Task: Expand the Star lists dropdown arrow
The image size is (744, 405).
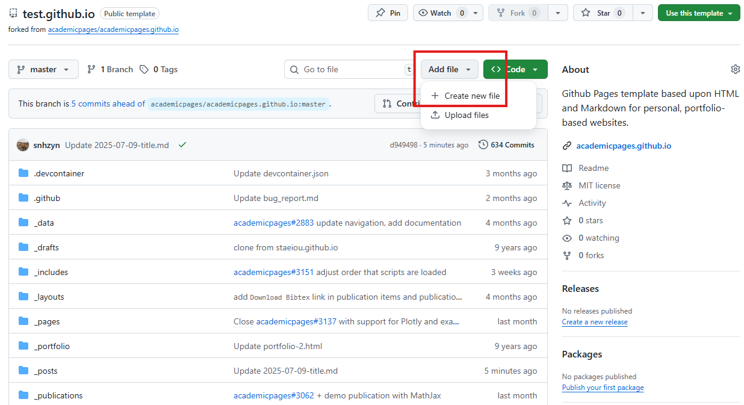Action: click(643, 13)
